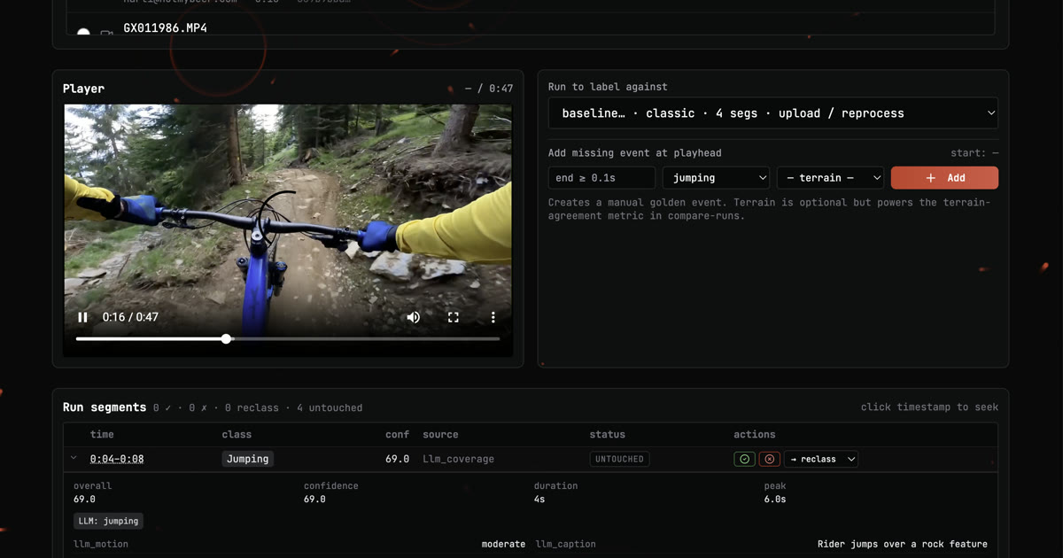
Task: Click the GX011986.MP4 file entry
Action: point(165,28)
